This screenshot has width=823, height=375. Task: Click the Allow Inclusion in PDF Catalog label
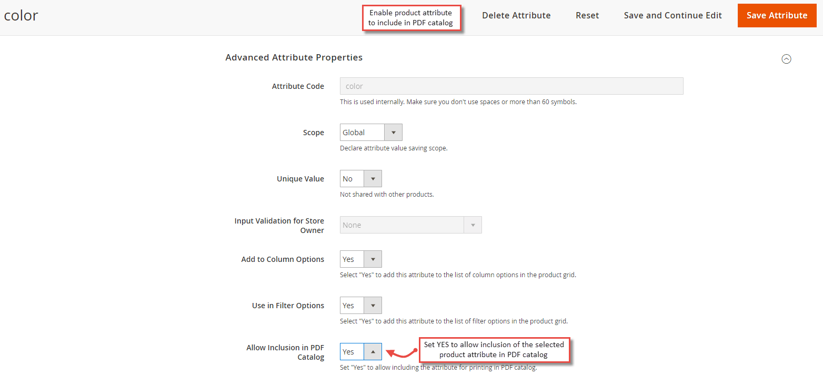(285, 352)
